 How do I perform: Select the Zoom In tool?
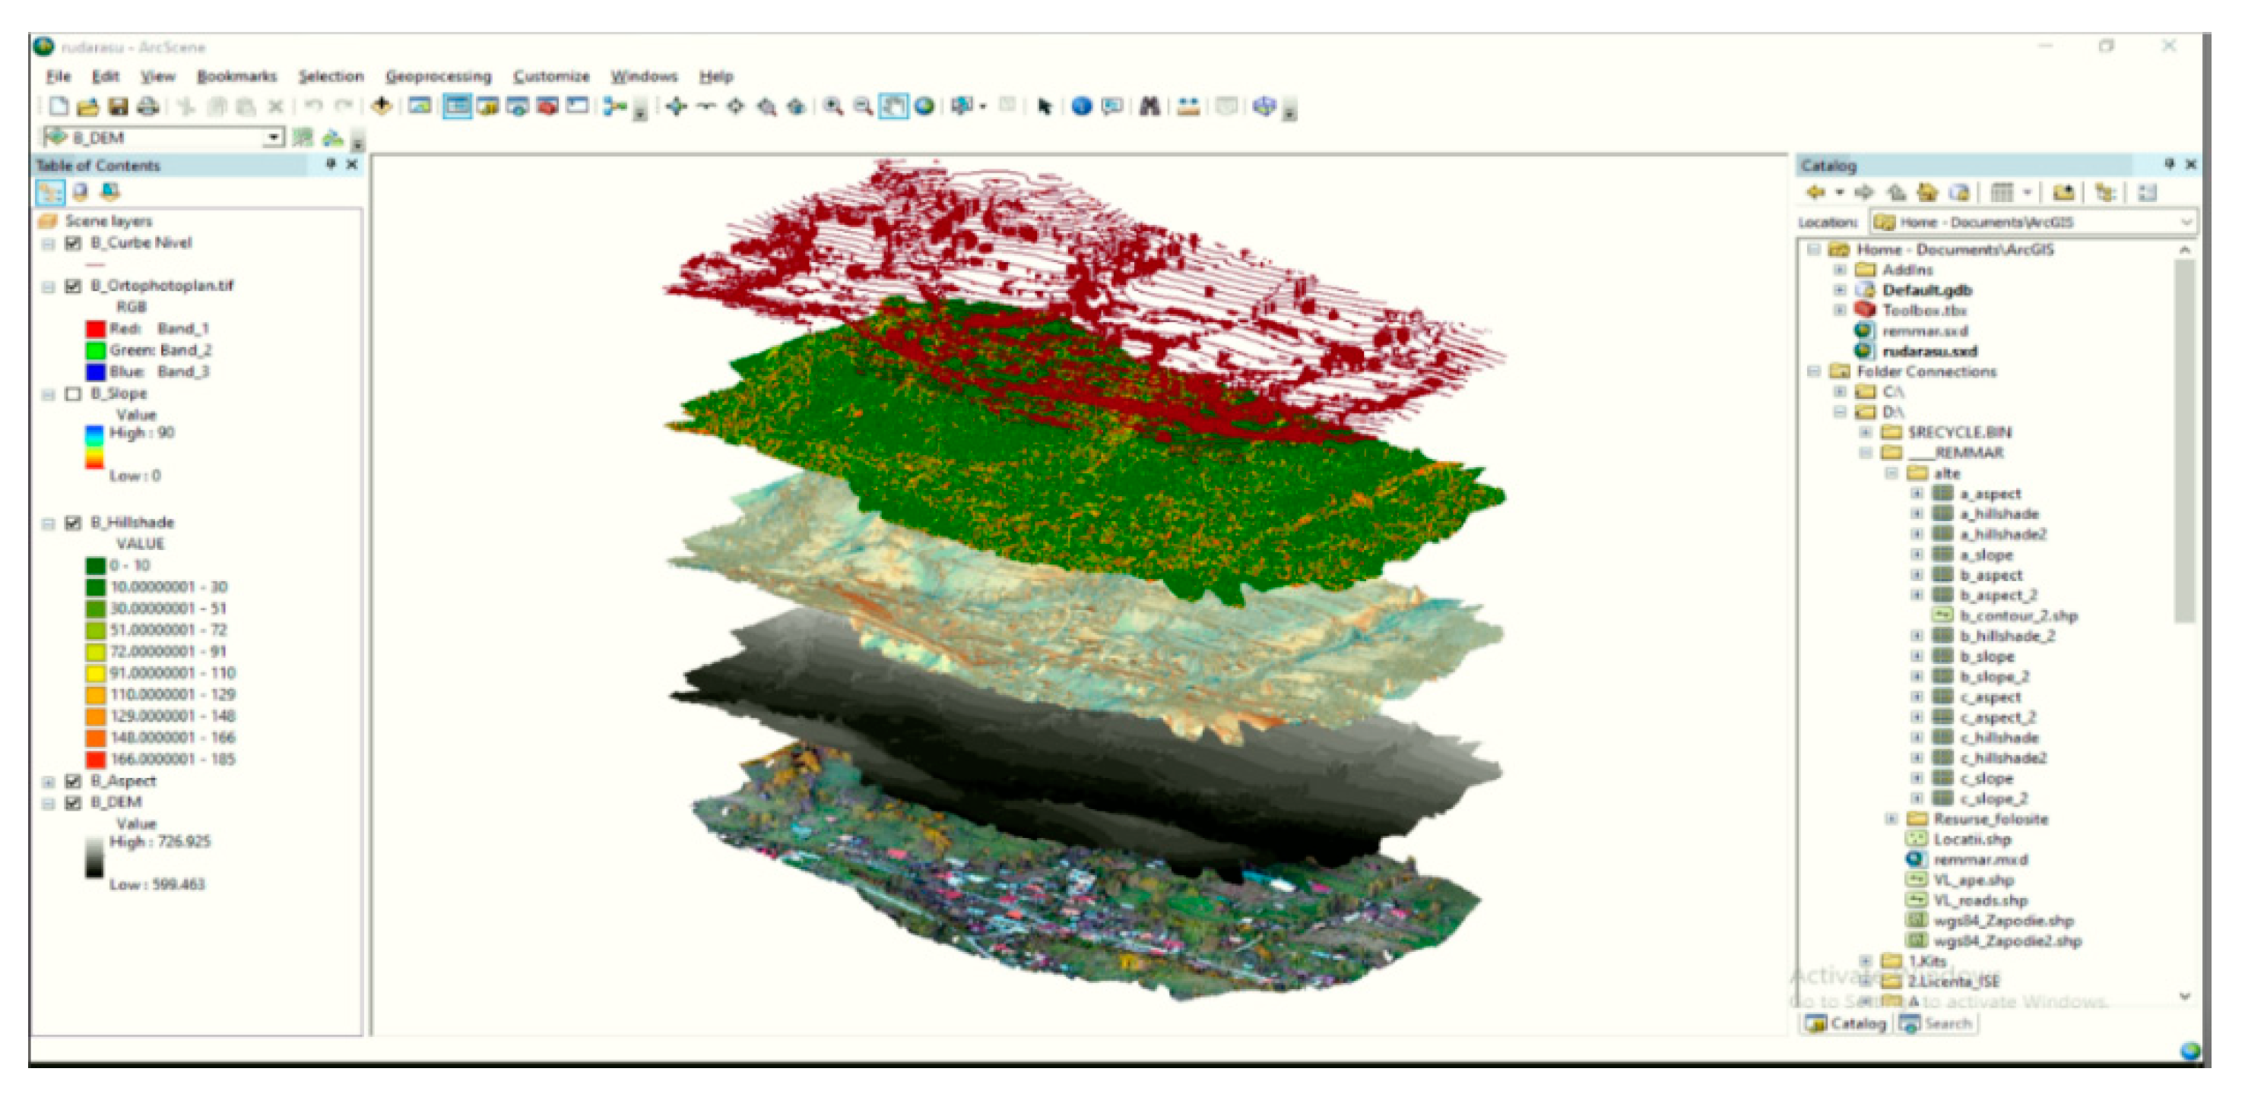coord(833,106)
